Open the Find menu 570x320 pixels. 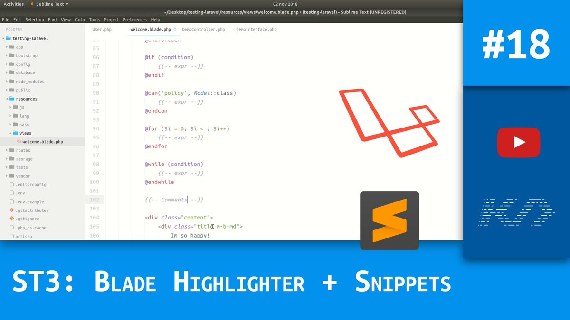[52, 20]
